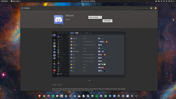The image size is (176, 99).
Task: Open the Files manager from the dock
Action: pyautogui.click(x=66, y=96)
